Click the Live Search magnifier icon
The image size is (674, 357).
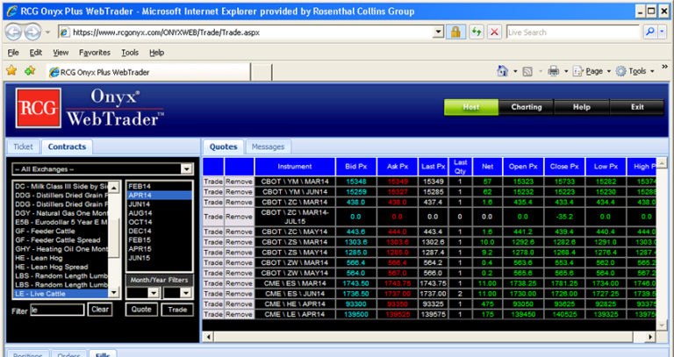pos(651,32)
